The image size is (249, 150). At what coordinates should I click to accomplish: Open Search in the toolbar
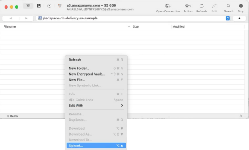(229, 8)
